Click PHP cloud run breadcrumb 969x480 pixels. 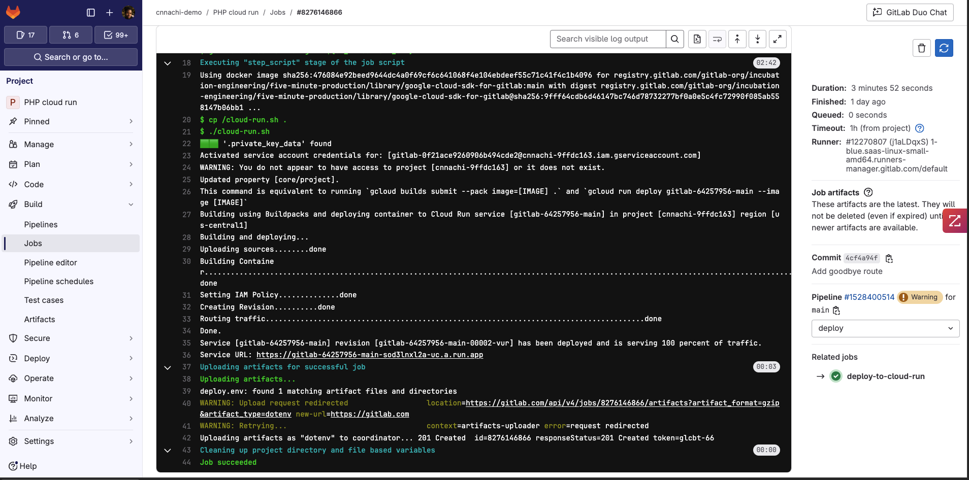click(x=236, y=12)
